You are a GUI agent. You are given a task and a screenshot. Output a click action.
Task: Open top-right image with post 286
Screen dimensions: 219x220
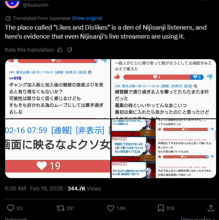(x=163, y=89)
